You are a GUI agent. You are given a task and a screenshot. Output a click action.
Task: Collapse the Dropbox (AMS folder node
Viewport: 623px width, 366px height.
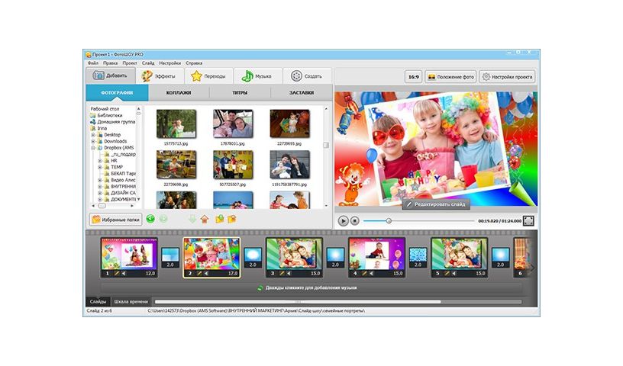click(x=93, y=148)
